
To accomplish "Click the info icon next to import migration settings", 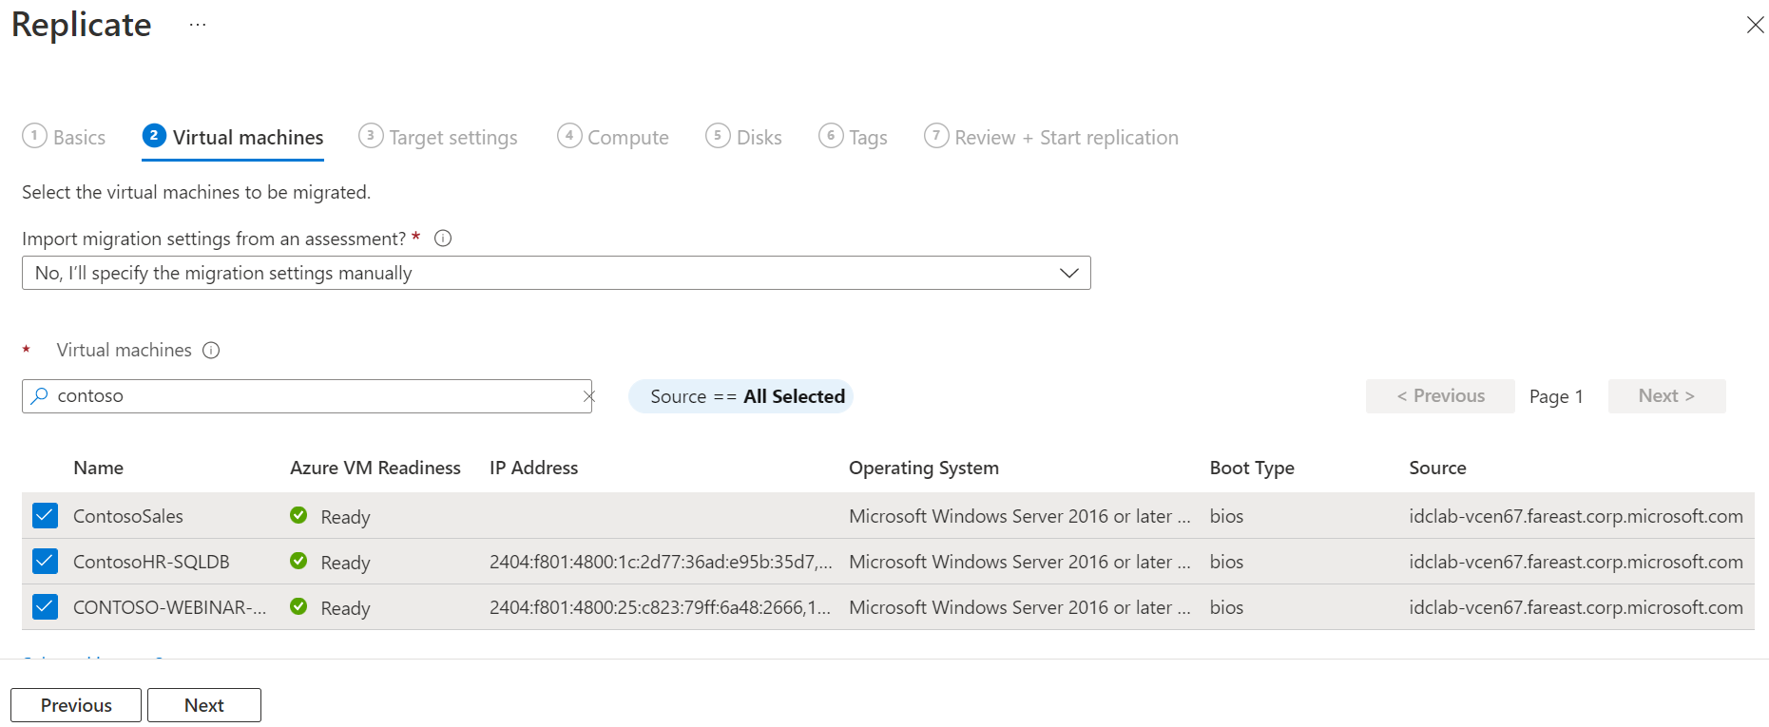I will (443, 239).
